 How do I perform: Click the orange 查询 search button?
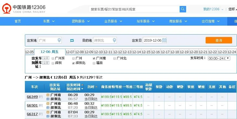[x=219, y=40]
